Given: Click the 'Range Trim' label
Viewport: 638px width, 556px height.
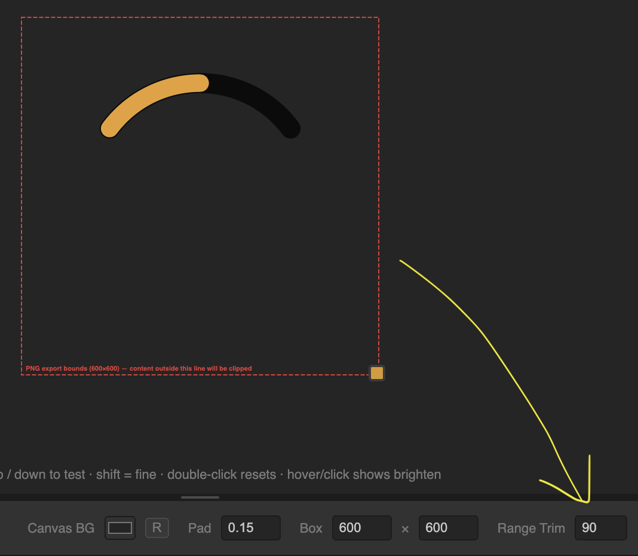Looking at the screenshot, I should coord(531,528).
